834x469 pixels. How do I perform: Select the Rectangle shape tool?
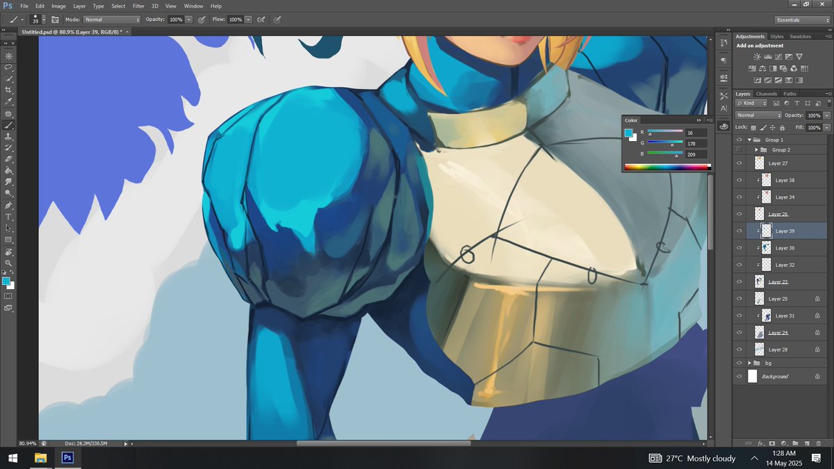tap(8, 240)
